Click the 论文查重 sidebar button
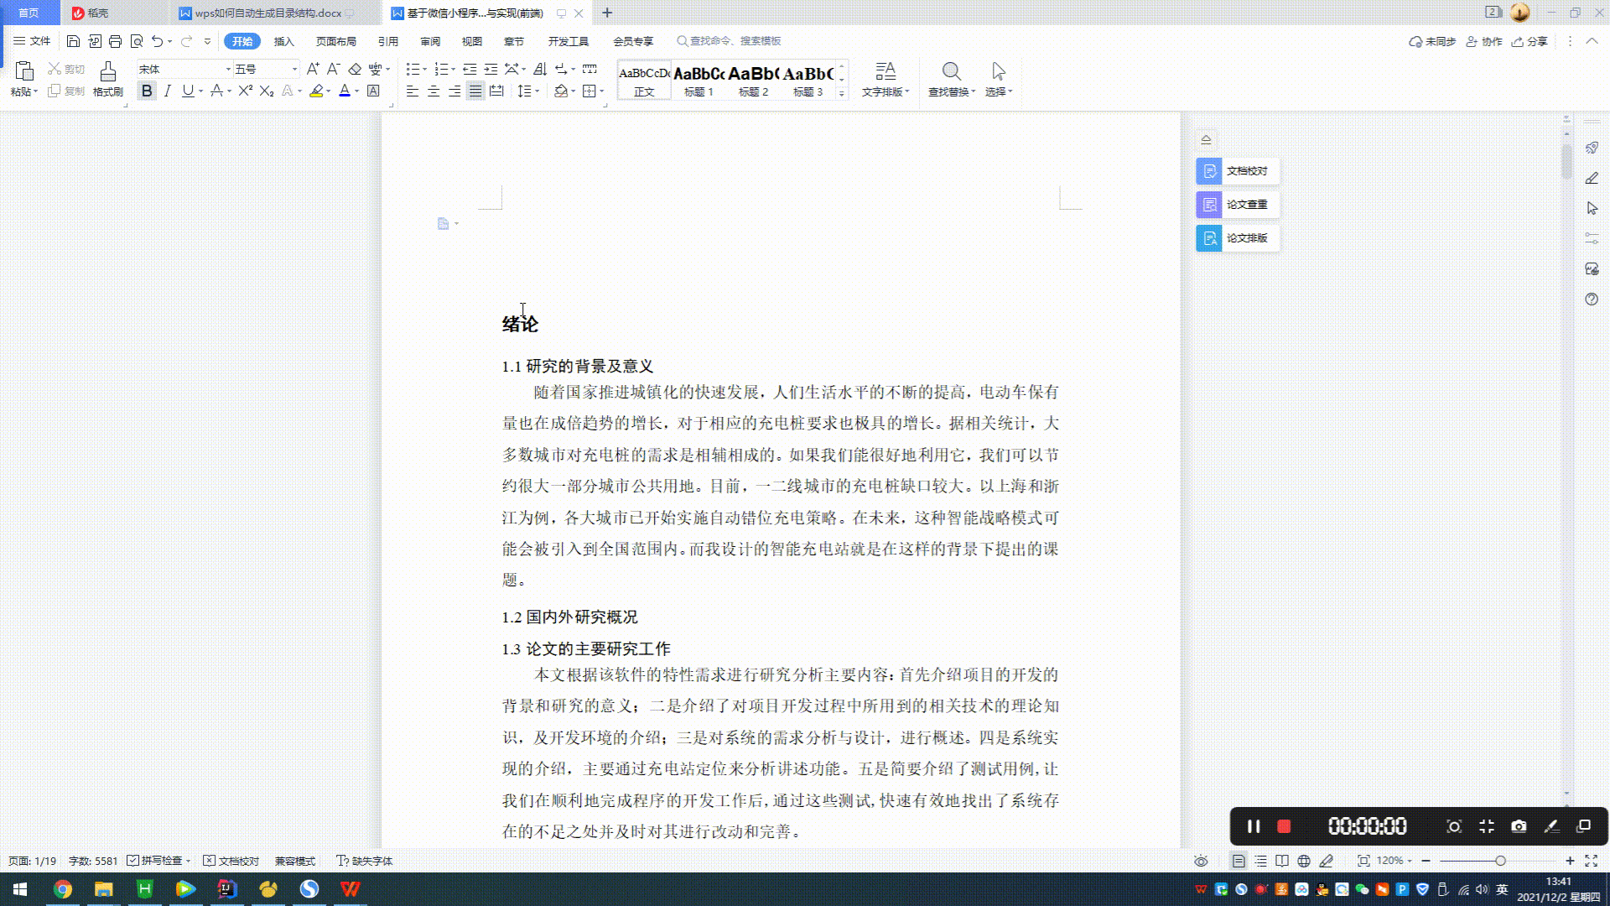 [1237, 205]
